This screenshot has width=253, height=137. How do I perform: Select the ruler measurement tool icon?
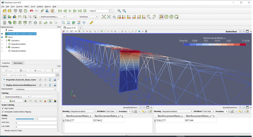coord(91,22)
